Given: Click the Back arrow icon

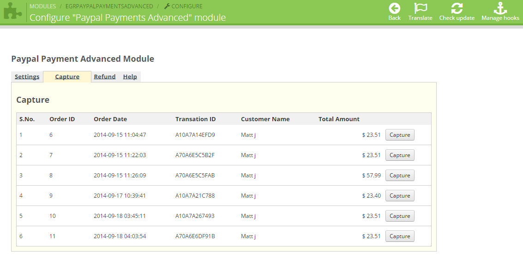Looking at the screenshot, I should (394, 8).
